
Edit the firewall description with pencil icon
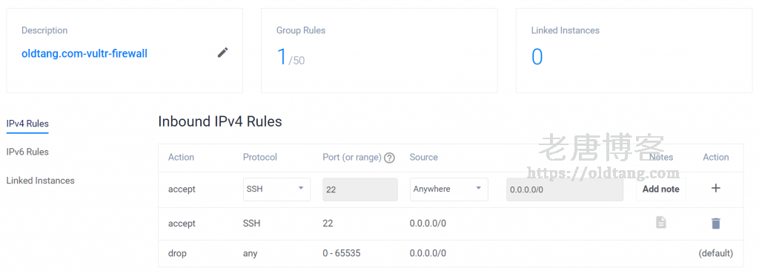point(222,53)
